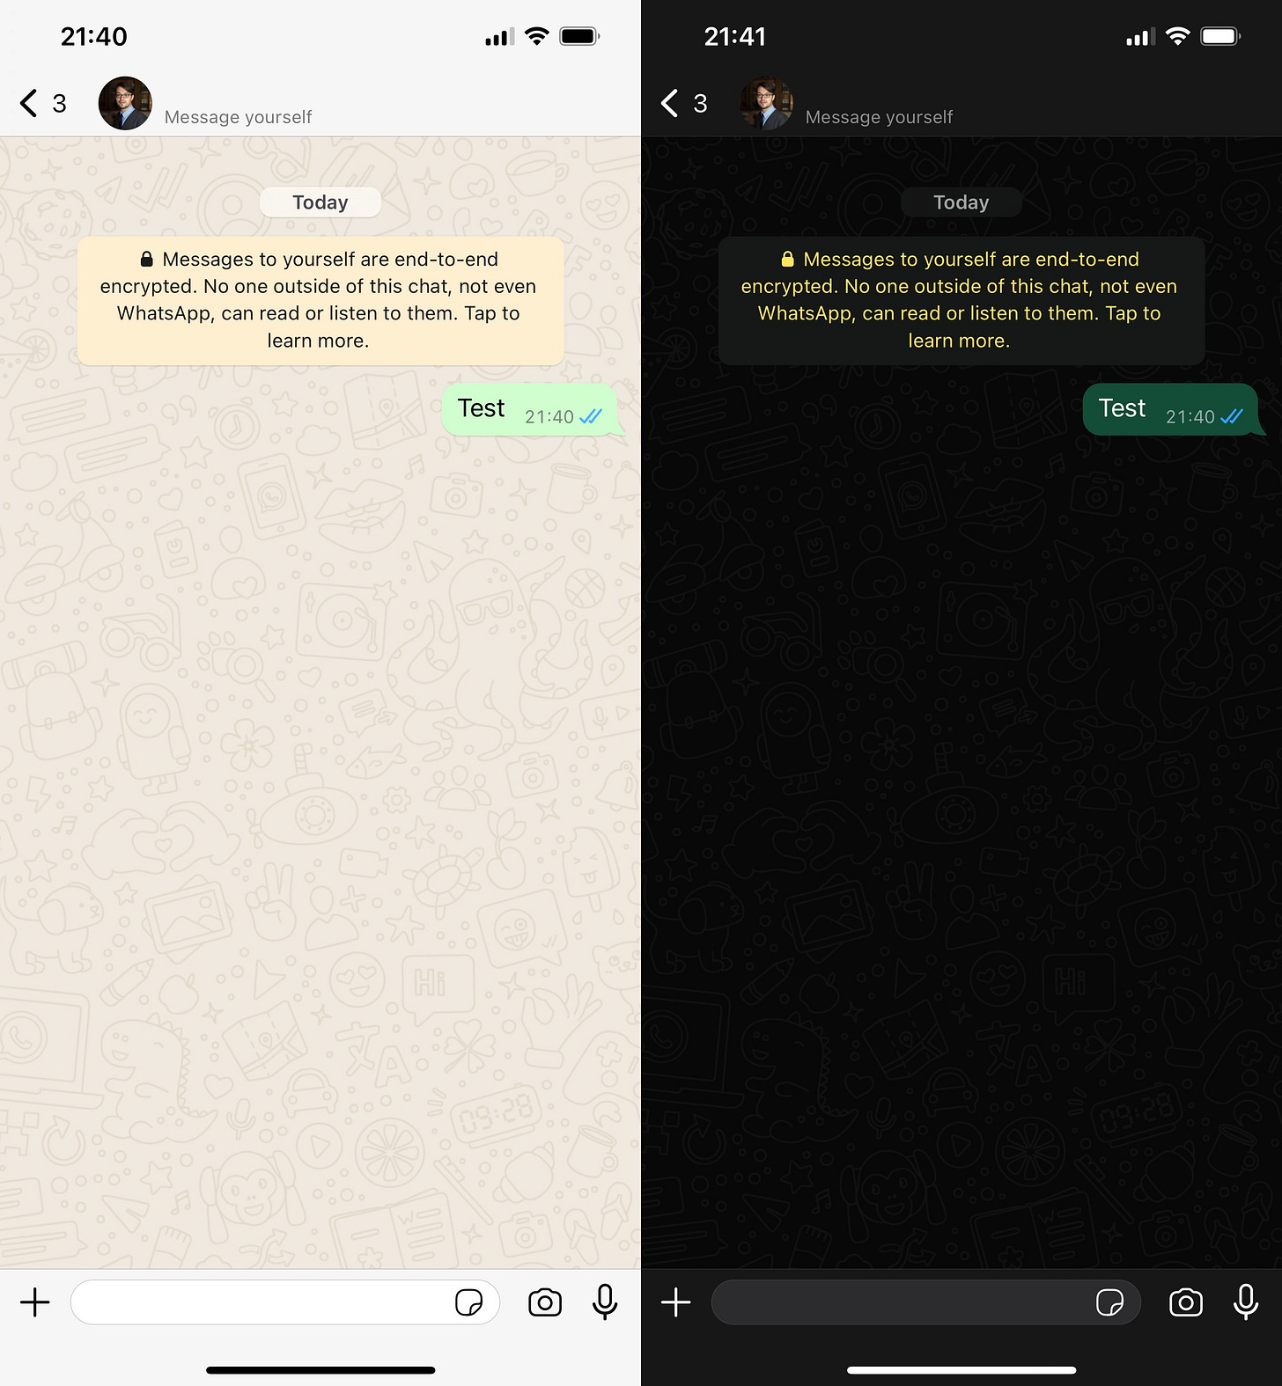Focus the message input field in dark mode

(x=926, y=1302)
